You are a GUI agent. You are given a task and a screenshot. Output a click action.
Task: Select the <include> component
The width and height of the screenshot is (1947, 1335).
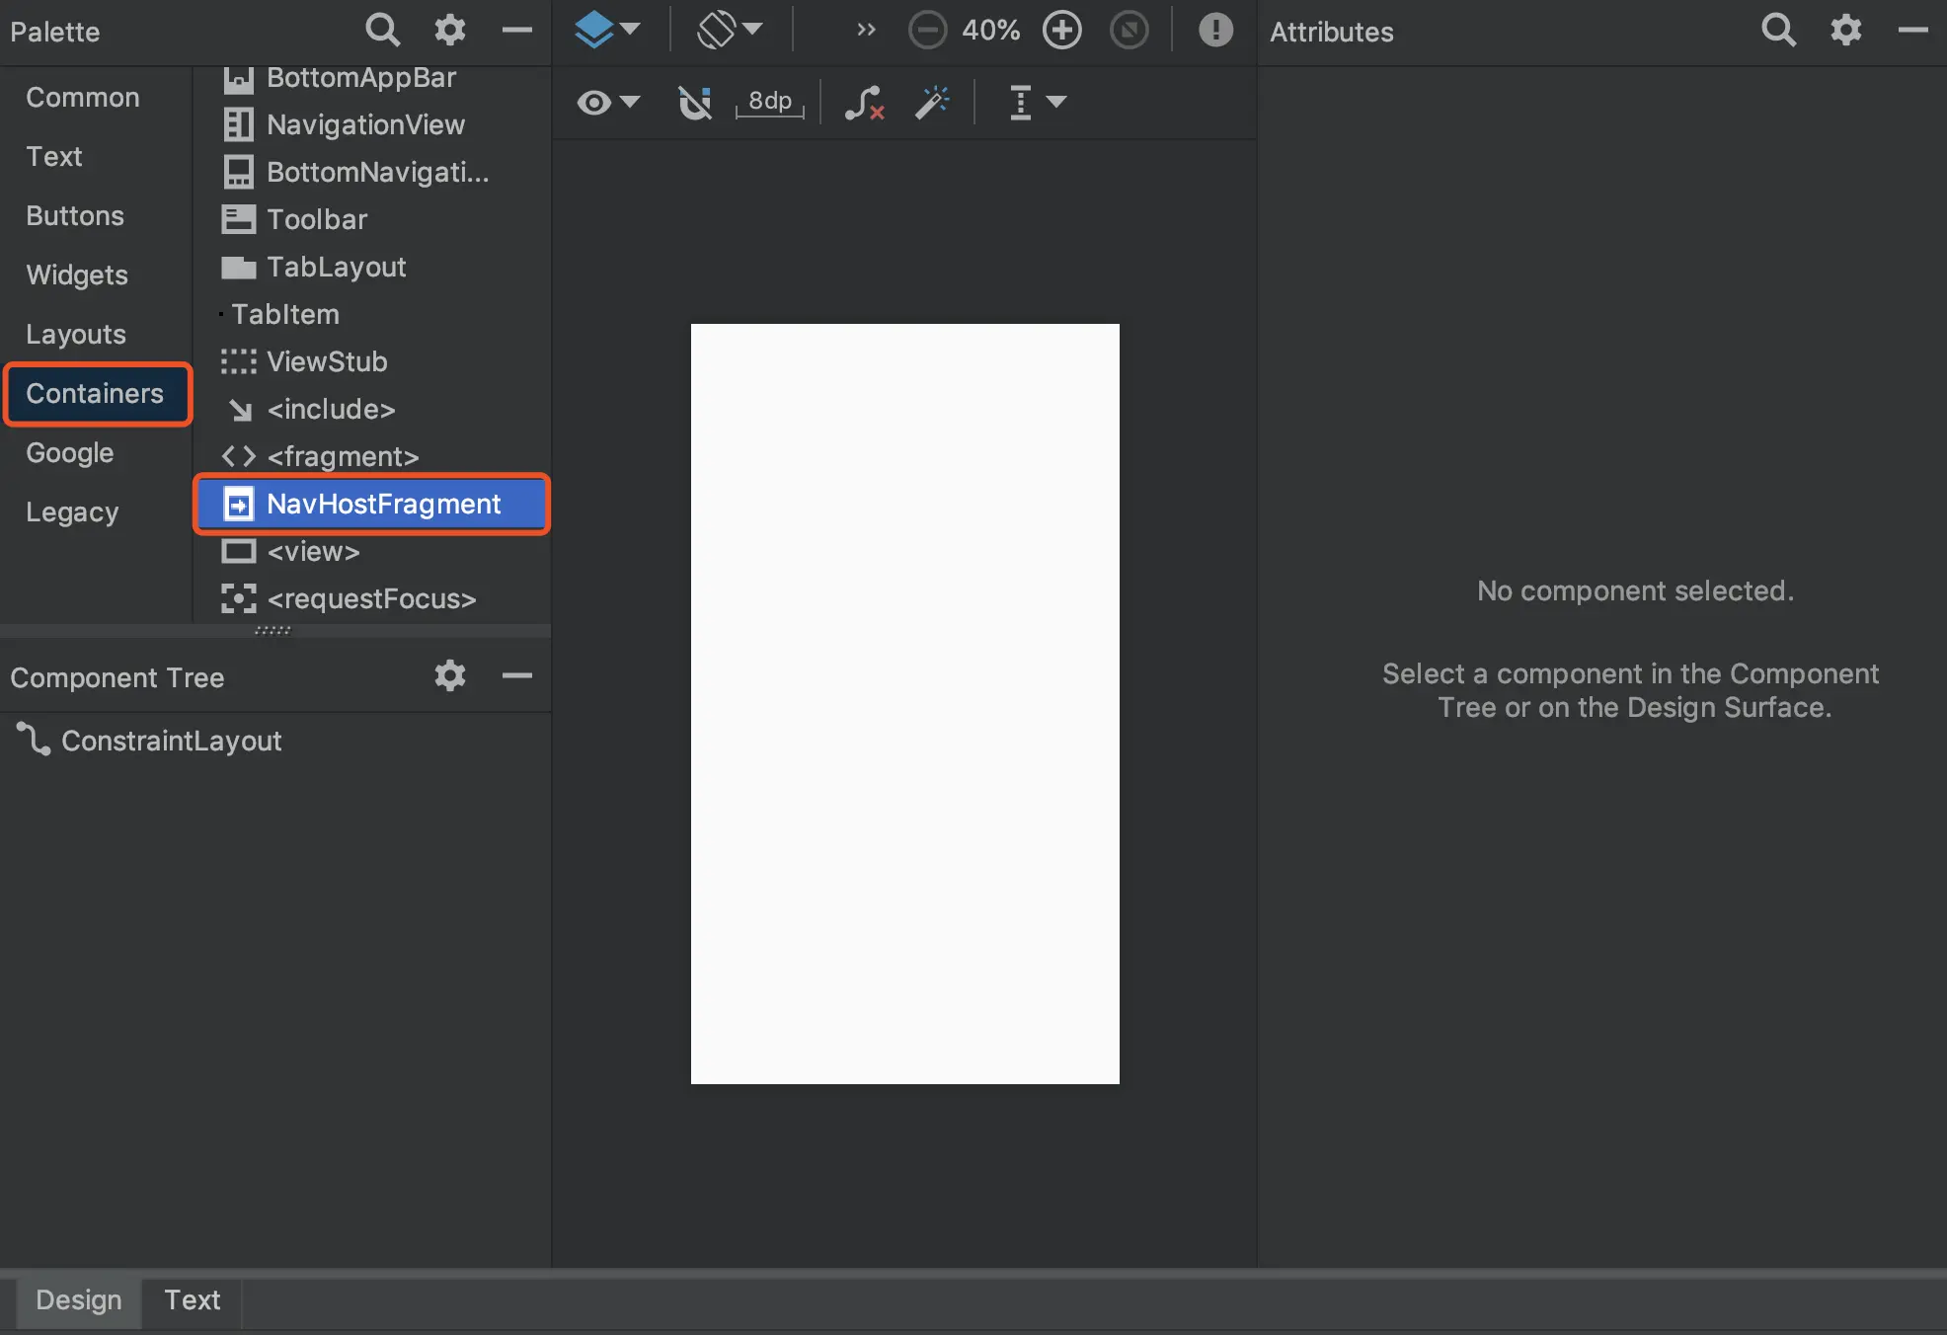(x=372, y=410)
